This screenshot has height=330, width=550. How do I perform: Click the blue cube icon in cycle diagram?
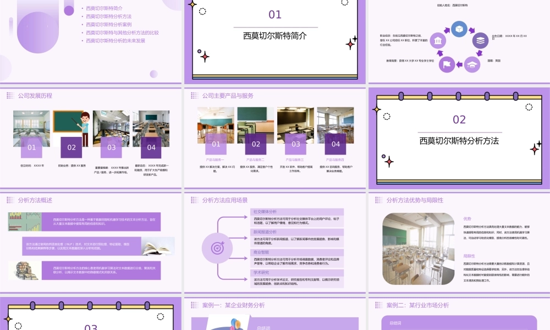point(459,29)
